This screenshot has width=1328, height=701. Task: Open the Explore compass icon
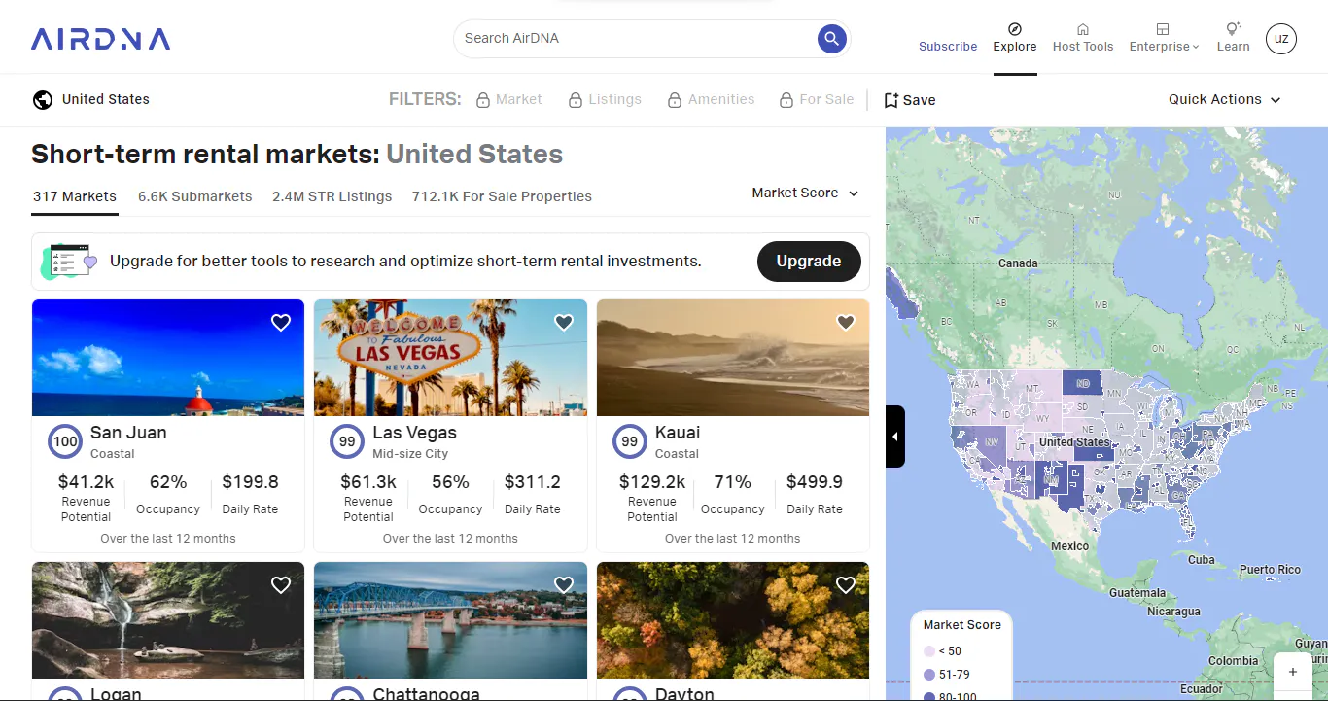click(x=1015, y=29)
